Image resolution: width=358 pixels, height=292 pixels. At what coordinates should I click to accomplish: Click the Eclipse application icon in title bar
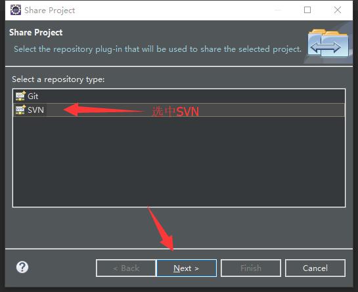16,10
